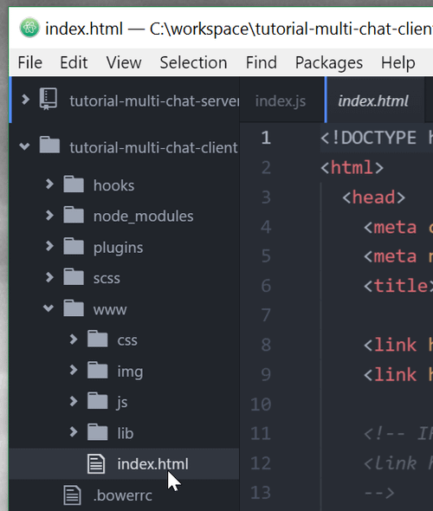Click the <meta tag on line 4

390,227
